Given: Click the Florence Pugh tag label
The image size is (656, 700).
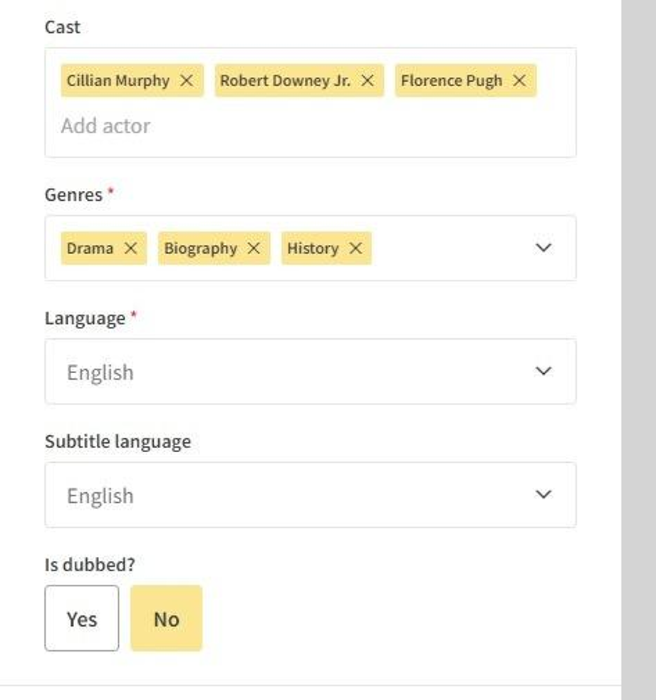Looking at the screenshot, I should 452,80.
